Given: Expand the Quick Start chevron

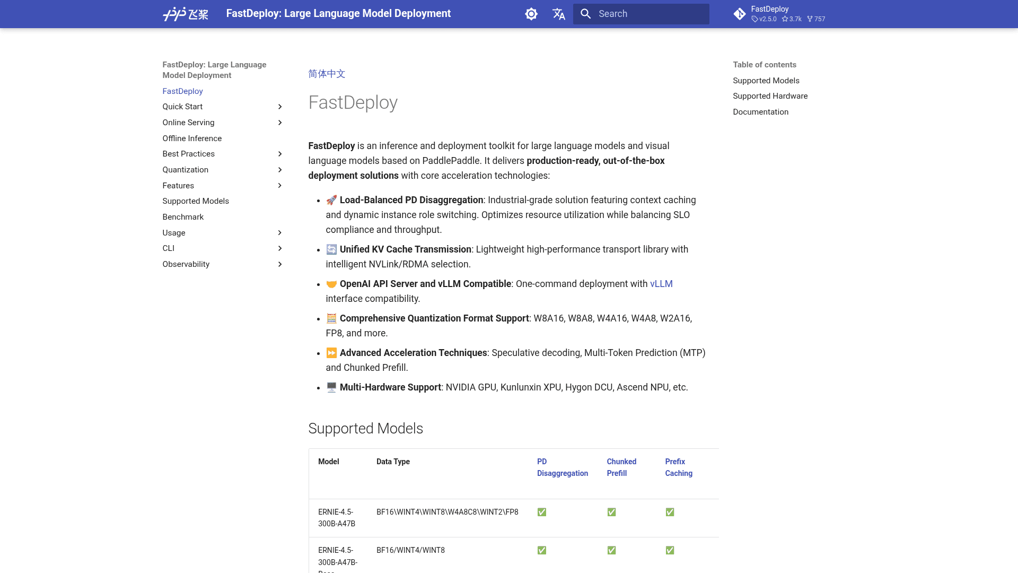Looking at the screenshot, I should [x=280, y=107].
